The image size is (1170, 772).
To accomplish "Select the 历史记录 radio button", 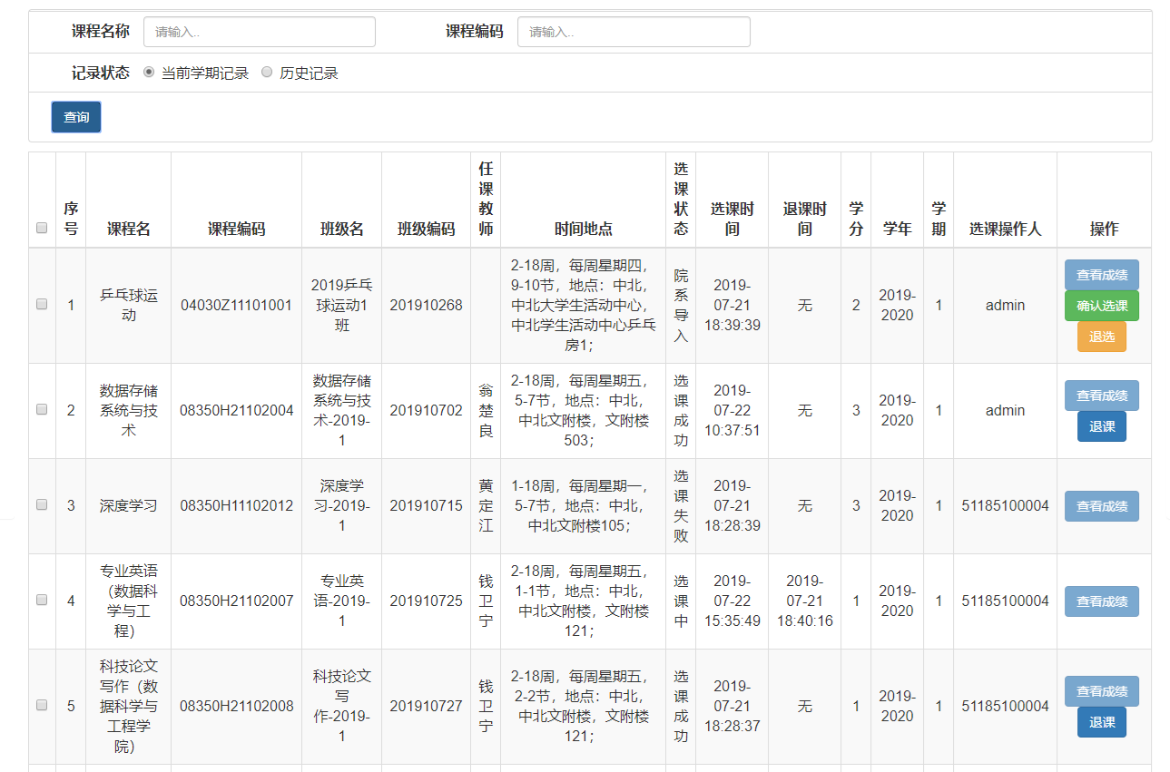I will [267, 73].
